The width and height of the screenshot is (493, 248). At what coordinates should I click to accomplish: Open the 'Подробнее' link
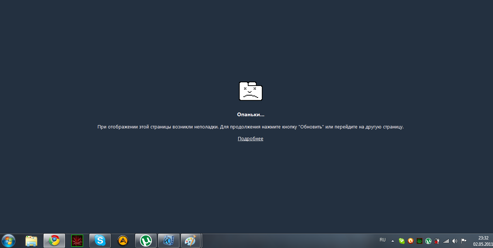tap(250, 139)
